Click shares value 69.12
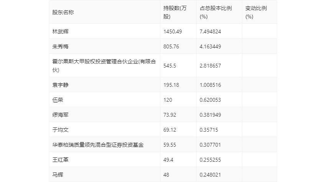326x182 pixels. tap(170, 130)
